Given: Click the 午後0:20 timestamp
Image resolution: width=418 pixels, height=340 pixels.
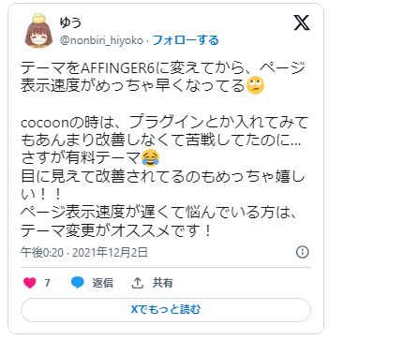Looking at the screenshot, I should pyautogui.click(x=42, y=252).
